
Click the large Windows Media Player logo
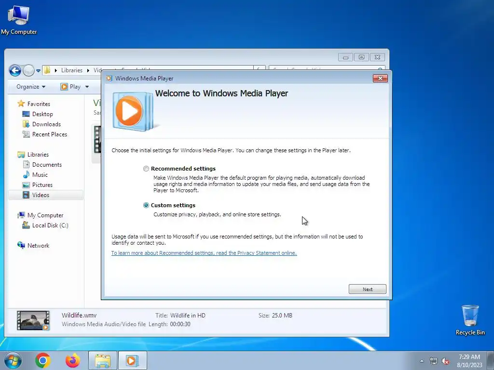[134, 111]
